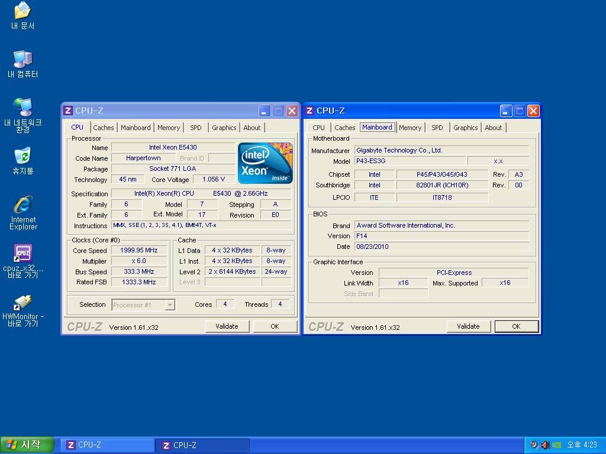The height and width of the screenshot is (454, 606).
Task: Switch to first CPU-Z taskbar button
Action: (x=108, y=445)
